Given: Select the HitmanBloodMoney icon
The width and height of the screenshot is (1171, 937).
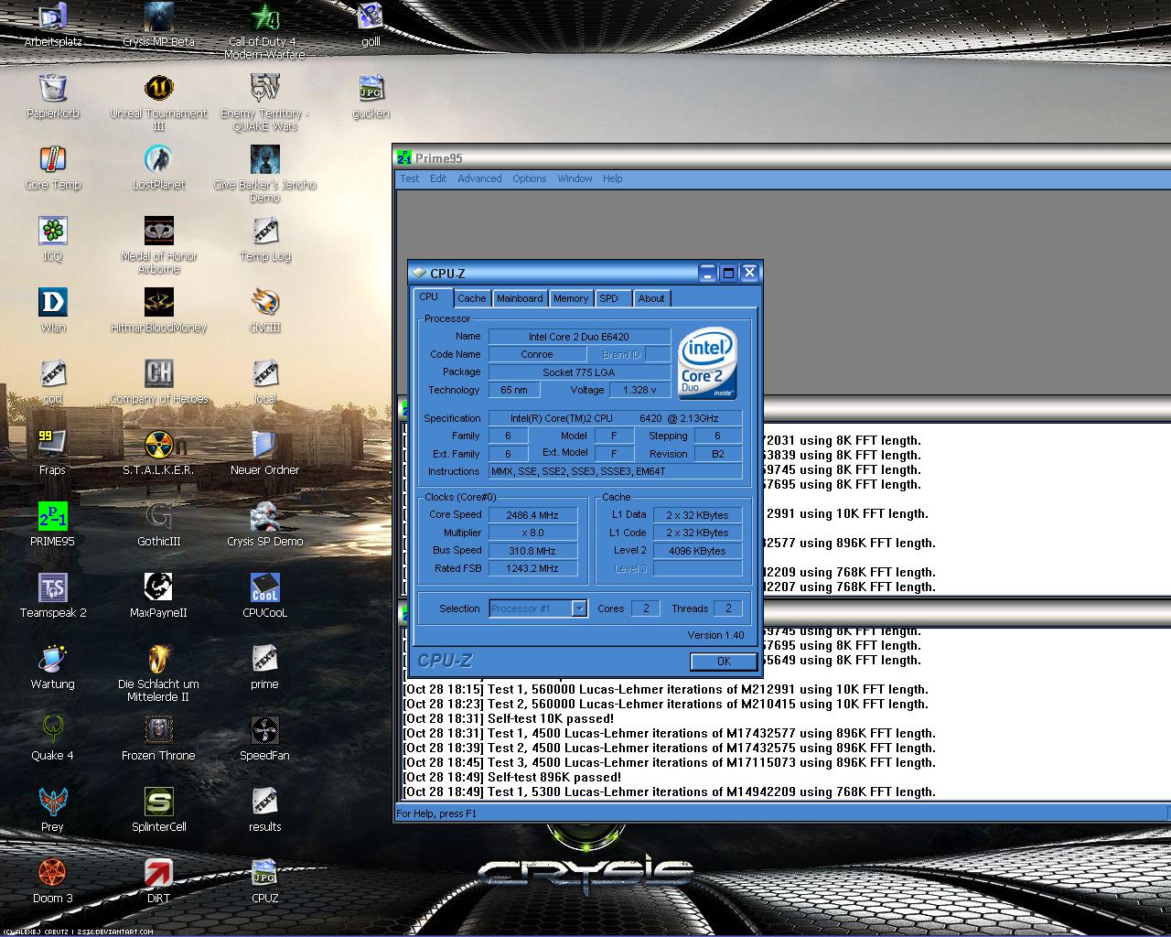Looking at the screenshot, I should point(159,302).
